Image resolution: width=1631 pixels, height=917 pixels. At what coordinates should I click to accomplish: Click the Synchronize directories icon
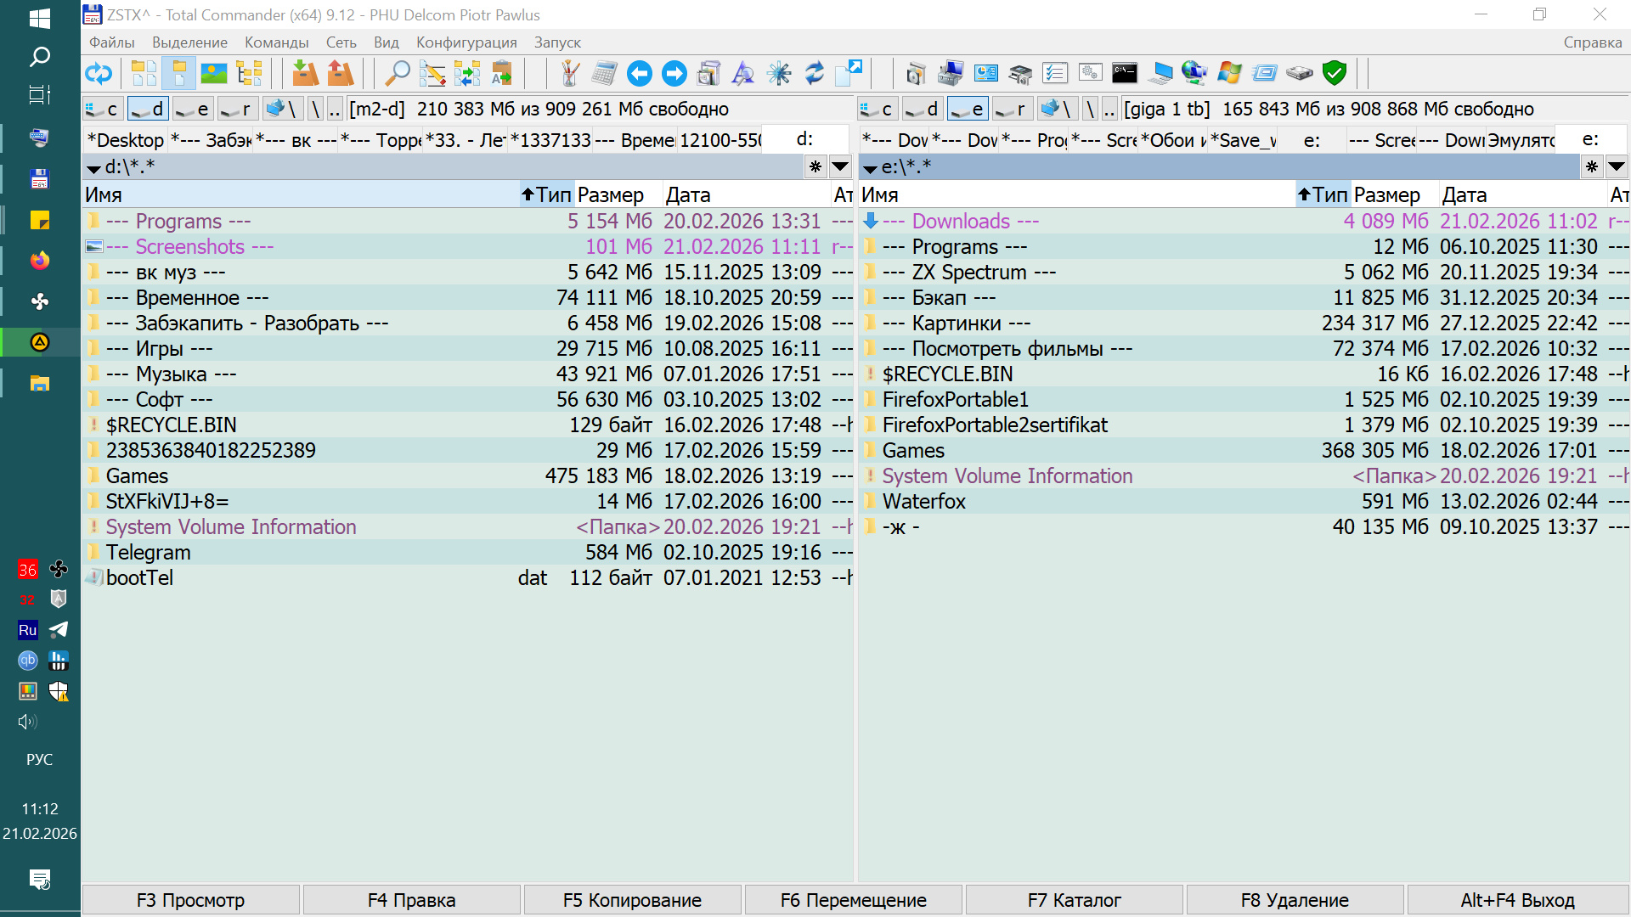(467, 74)
